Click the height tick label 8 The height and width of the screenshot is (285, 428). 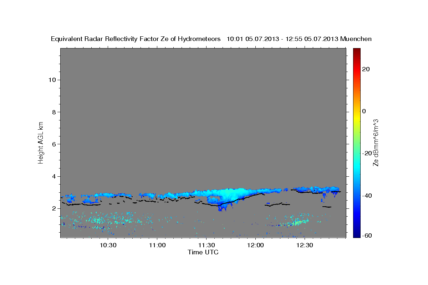(54, 112)
